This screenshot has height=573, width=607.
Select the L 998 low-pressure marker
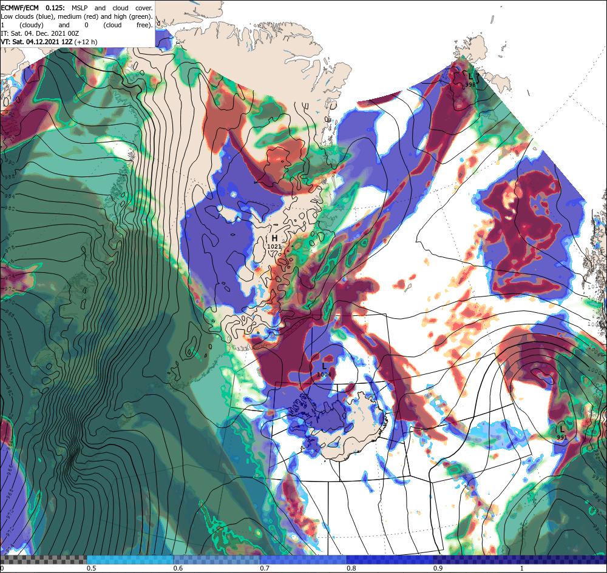click(x=470, y=80)
